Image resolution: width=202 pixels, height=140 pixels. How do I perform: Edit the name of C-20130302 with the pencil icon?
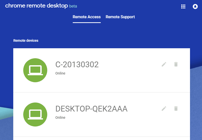[x=164, y=64]
